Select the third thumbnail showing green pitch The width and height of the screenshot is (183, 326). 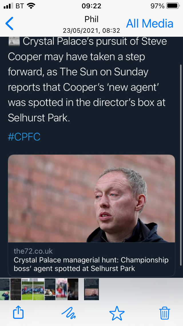tap(27, 289)
